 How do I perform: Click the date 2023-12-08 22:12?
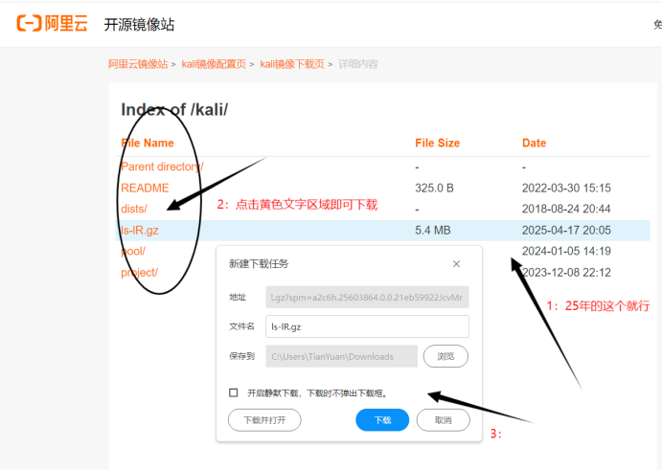pyautogui.click(x=566, y=273)
